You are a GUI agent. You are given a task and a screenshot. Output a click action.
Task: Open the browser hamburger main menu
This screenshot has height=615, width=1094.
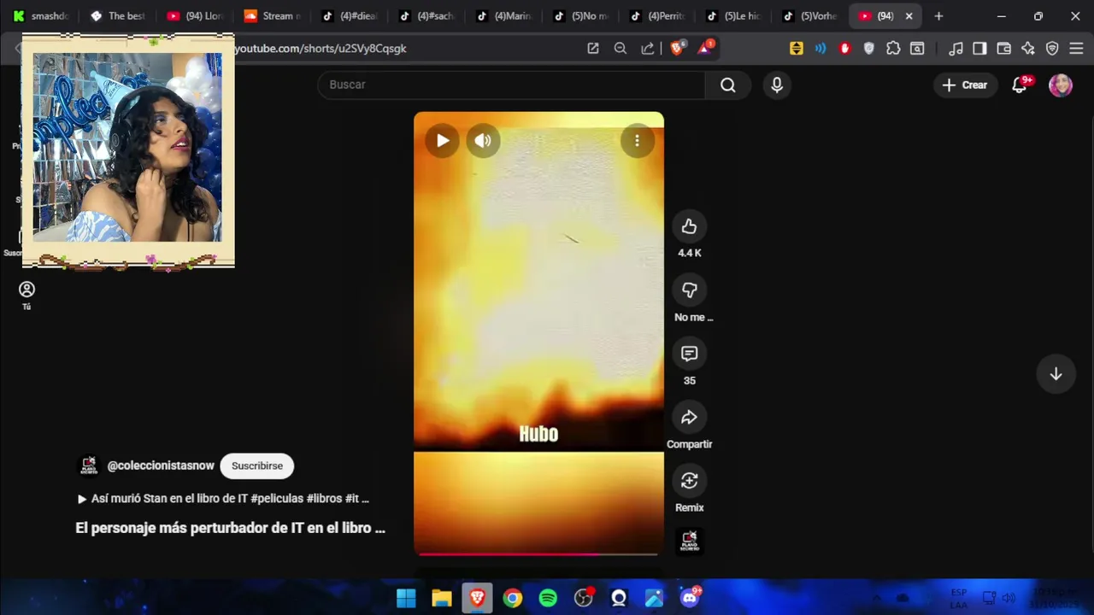click(x=1076, y=49)
